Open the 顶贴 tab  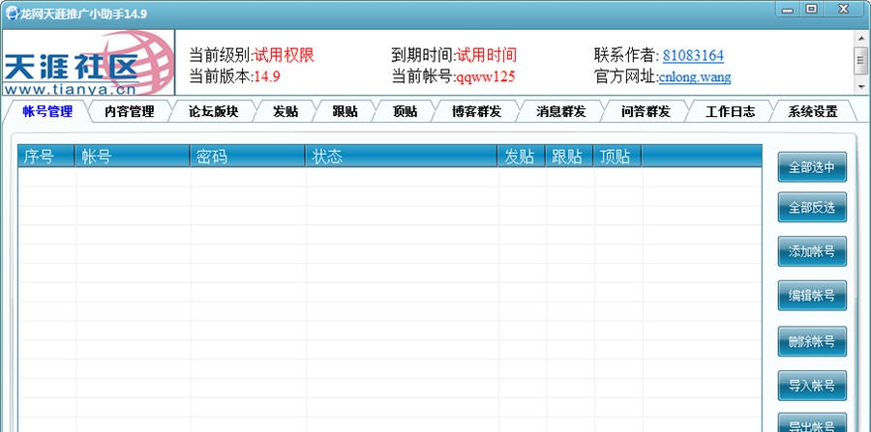(405, 111)
